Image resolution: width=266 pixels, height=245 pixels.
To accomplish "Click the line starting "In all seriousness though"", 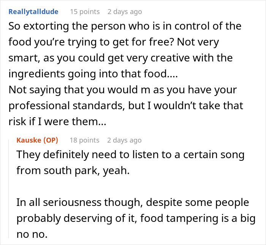I will tap(133, 202).
